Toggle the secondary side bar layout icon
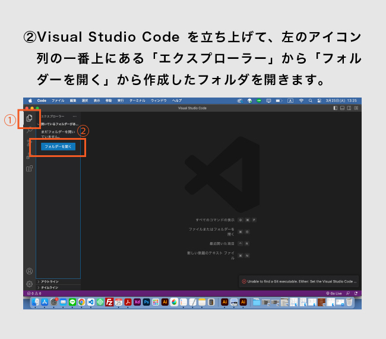Viewport: 386px width, 339px height. (349, 108)
